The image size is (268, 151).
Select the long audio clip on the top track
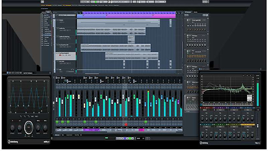tap(119, 23)
